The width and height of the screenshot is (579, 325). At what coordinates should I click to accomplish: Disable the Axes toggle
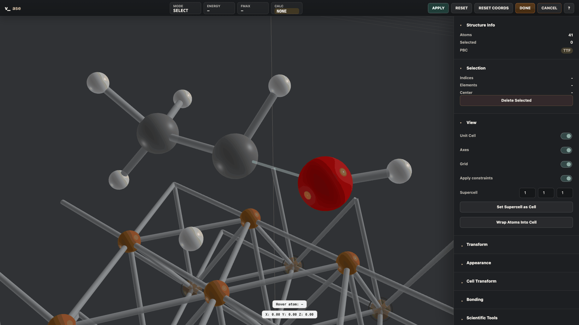pos(566,150)
